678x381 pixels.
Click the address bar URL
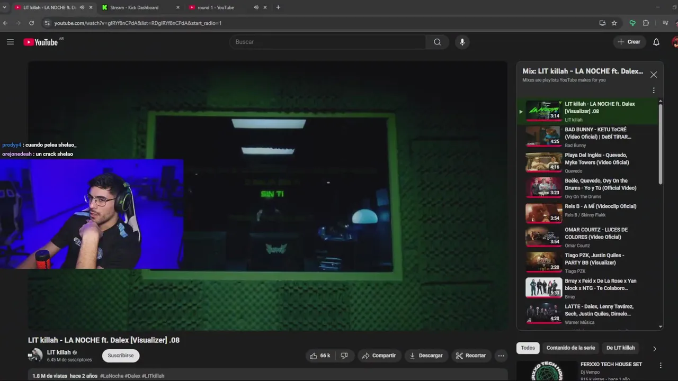(x=138, y=23)
